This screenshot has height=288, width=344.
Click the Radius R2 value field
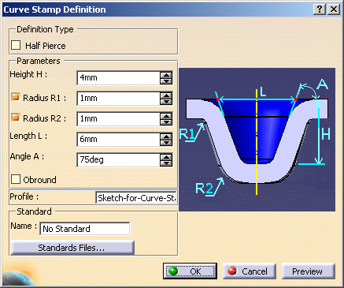119,119
